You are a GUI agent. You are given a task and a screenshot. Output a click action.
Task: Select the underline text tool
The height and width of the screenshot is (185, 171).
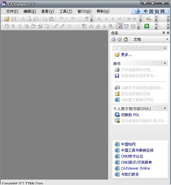click(98, 26)
